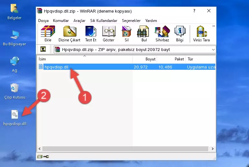Click the password key icon in status bar
This screenshot has width=249, height=167.
click(x=46, y=157)
